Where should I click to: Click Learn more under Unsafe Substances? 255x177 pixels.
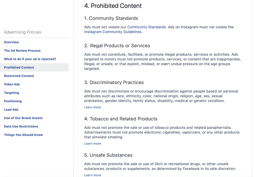(x=92, y=175)
